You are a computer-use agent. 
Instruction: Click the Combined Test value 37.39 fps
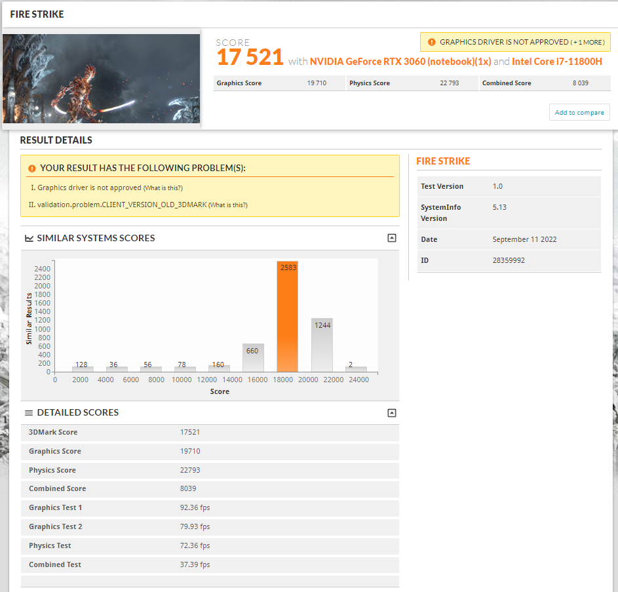(195, 564)
